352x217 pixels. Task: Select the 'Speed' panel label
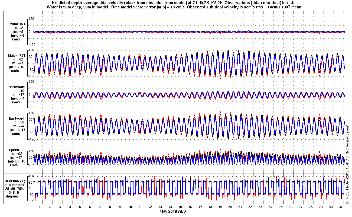click(x=14, y=150)
